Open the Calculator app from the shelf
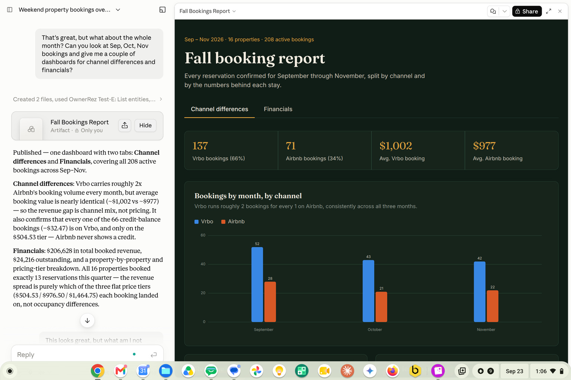The width and height of the screenshot is (571, 380). 302,371
